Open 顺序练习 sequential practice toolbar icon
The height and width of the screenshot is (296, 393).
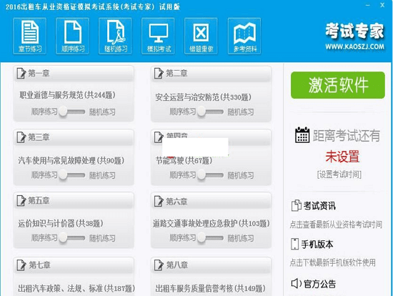pyautogui.click(x=72, y=36)
